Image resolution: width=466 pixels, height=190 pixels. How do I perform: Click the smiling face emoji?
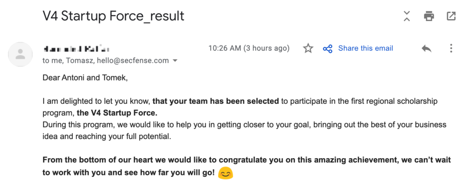pos(226,173)
